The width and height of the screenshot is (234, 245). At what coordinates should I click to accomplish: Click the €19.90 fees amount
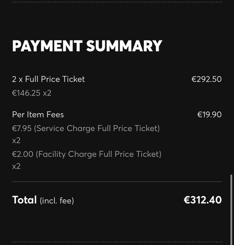pyautogui.click(x=209, y=114)
